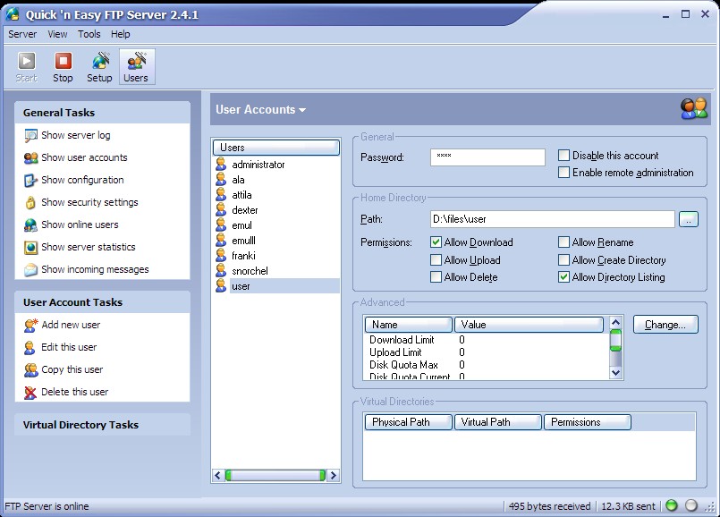Screen dimensions: 720x517
Task: Click the Show server log icon
Action: tap(30, 135)
